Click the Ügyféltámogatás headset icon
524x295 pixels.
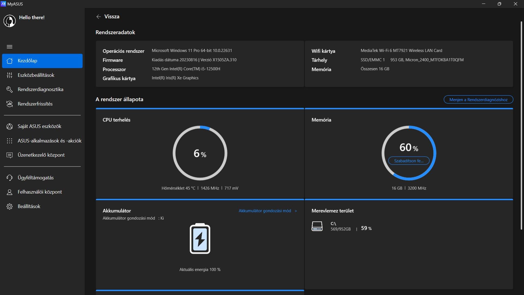tap(10, 178)
